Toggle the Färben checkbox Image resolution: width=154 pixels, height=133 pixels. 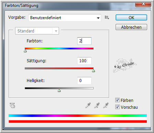(117, 100)
